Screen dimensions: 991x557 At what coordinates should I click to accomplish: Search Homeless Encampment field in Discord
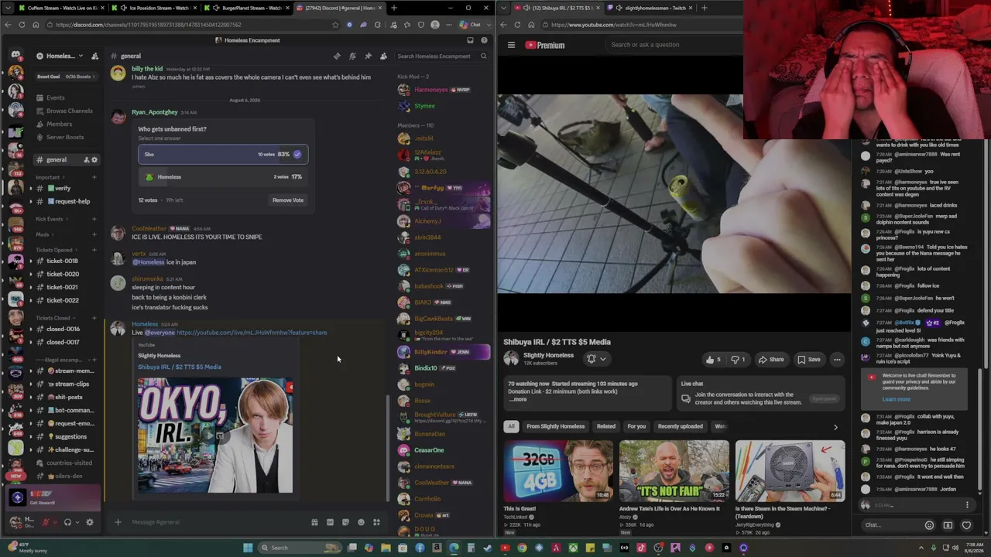tap(441, 56)
